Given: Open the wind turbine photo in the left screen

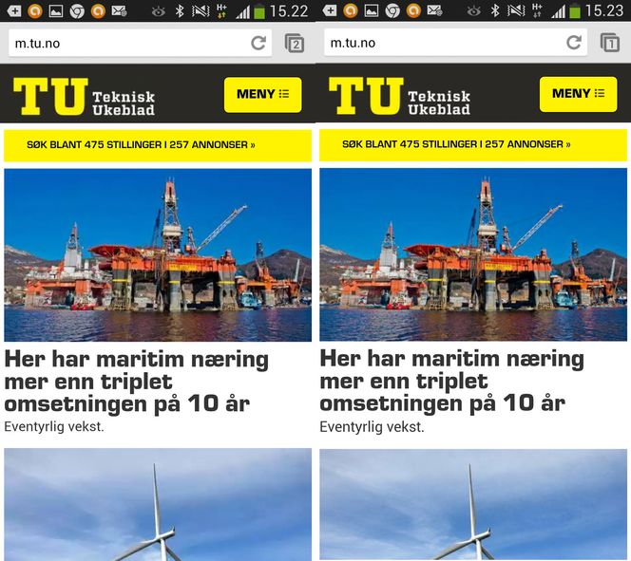Looking at the screenshot, I should [x=158, y=505].
